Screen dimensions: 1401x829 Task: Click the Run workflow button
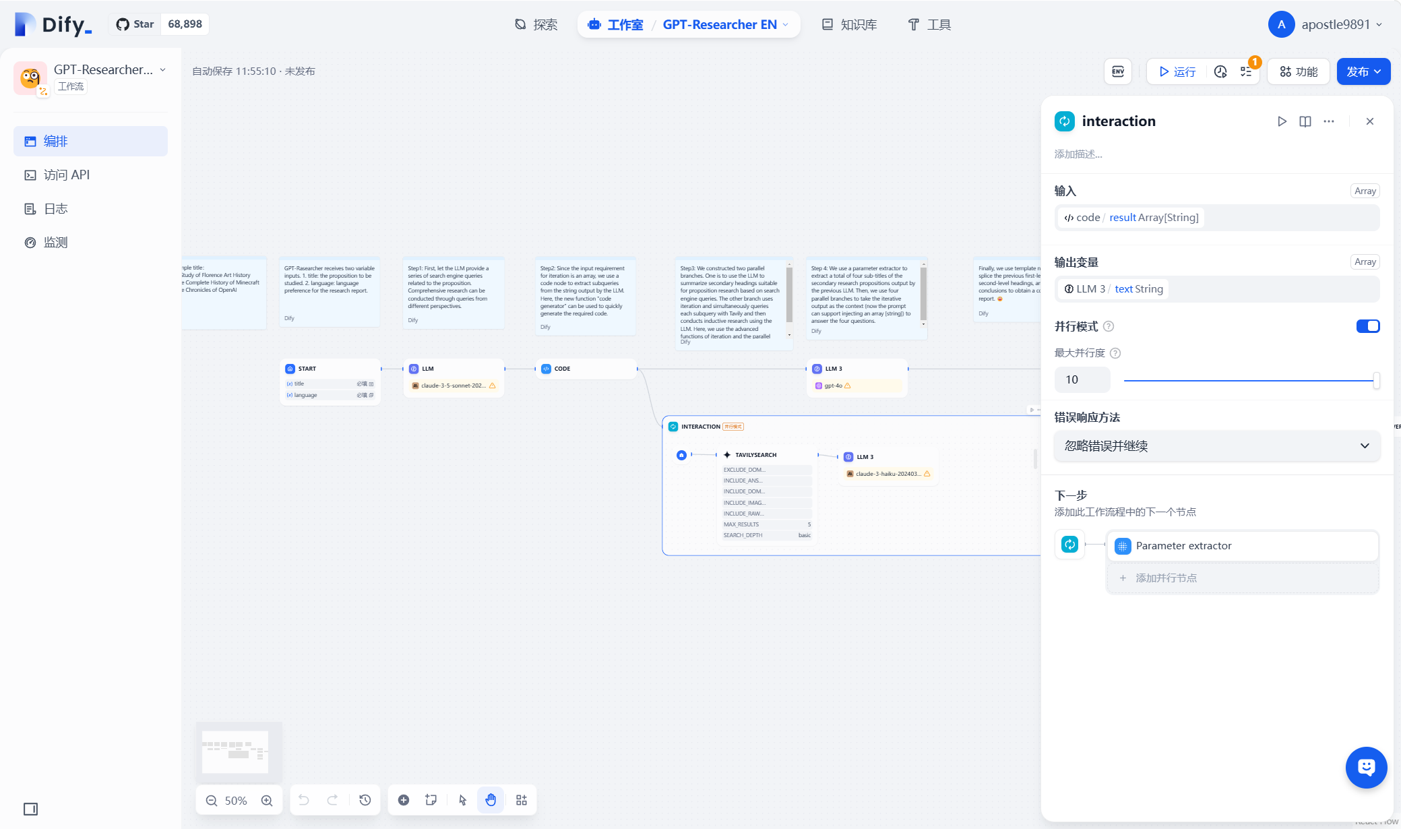[x=1177, y=71]
